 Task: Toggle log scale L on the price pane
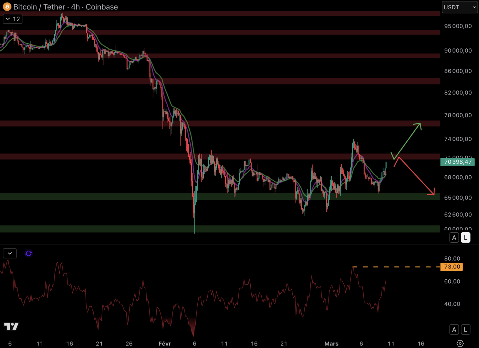465,238
